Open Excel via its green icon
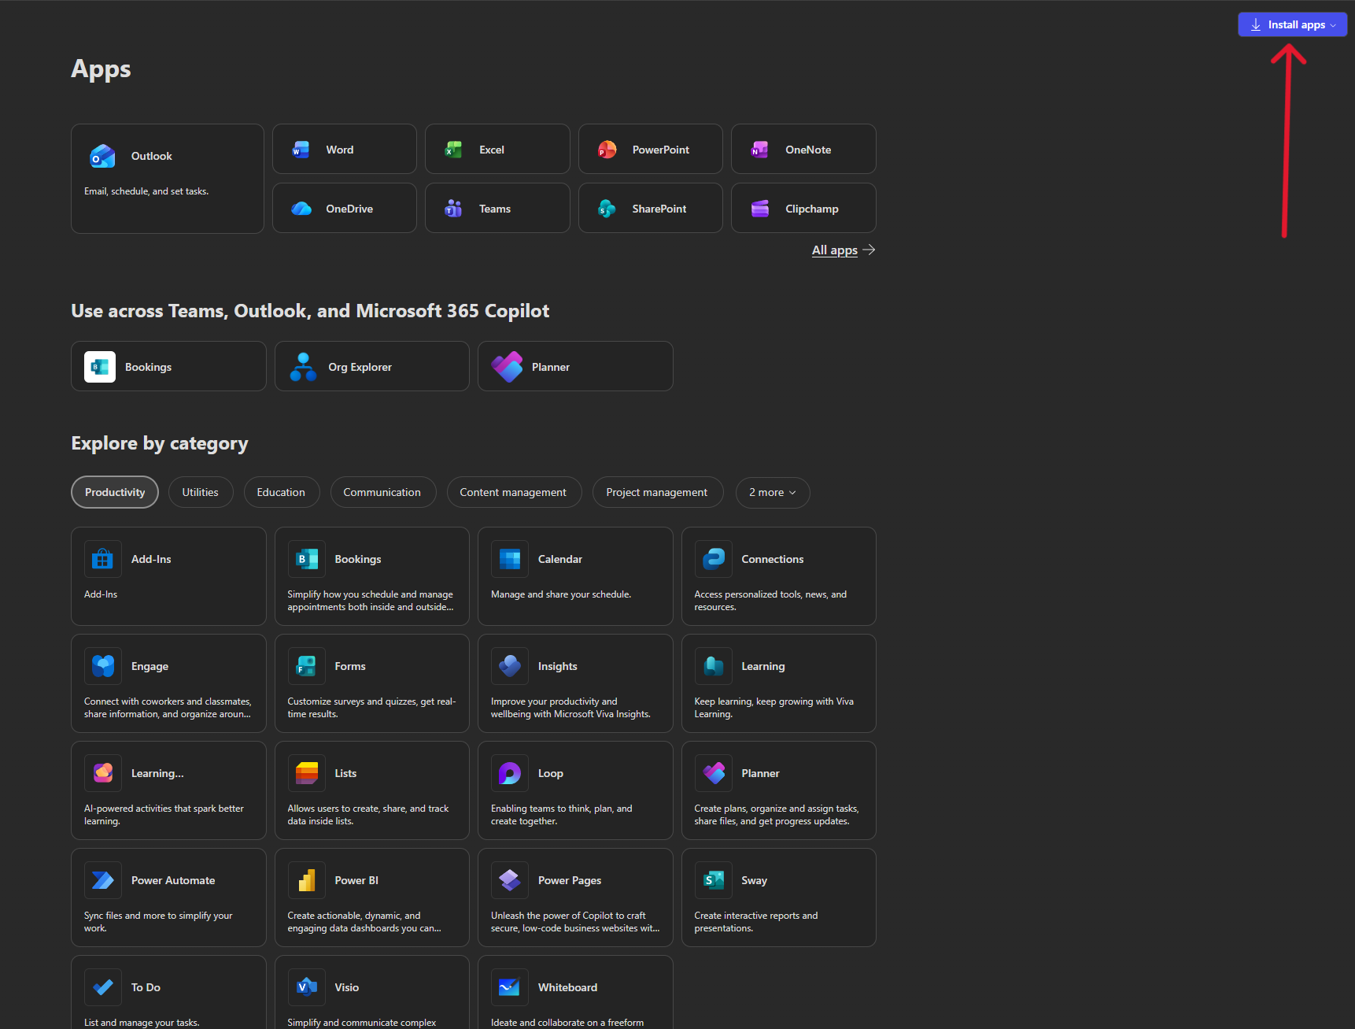Image resolution: width=1355 pixels, height=1029 pixels. tap(454, 150)
